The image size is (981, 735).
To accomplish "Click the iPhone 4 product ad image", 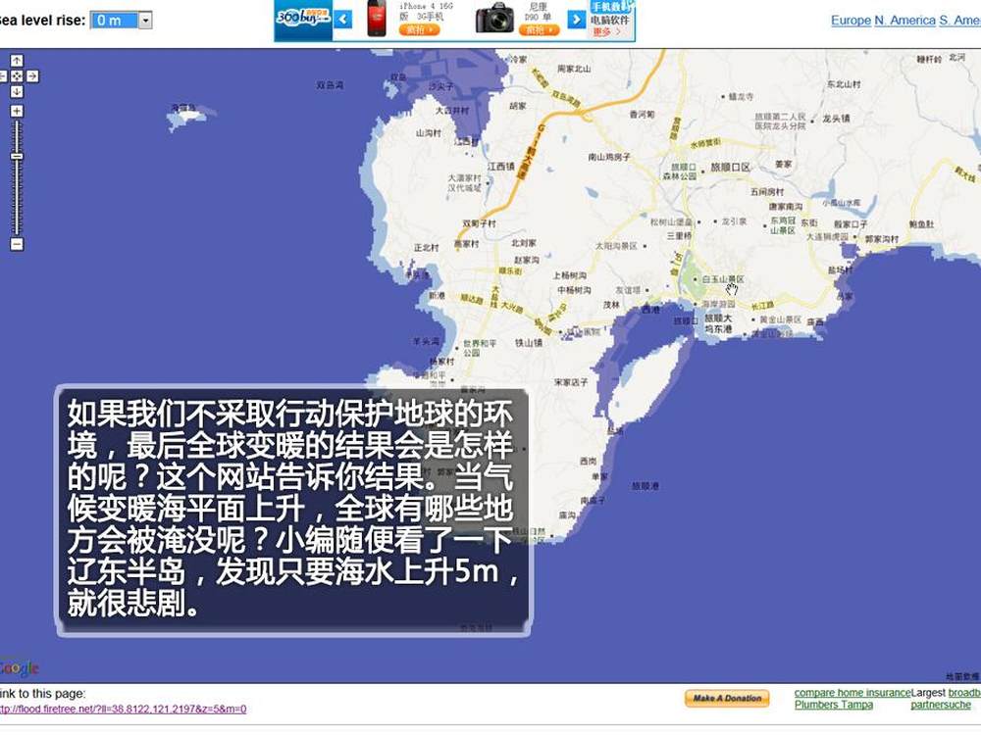I will tap(377, 19).
